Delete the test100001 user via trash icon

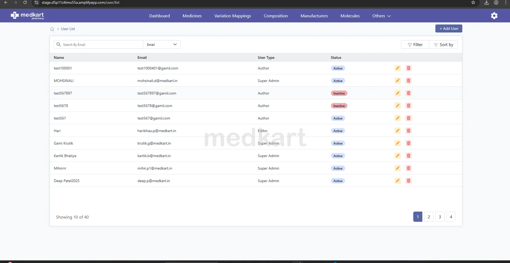(408, 68)
